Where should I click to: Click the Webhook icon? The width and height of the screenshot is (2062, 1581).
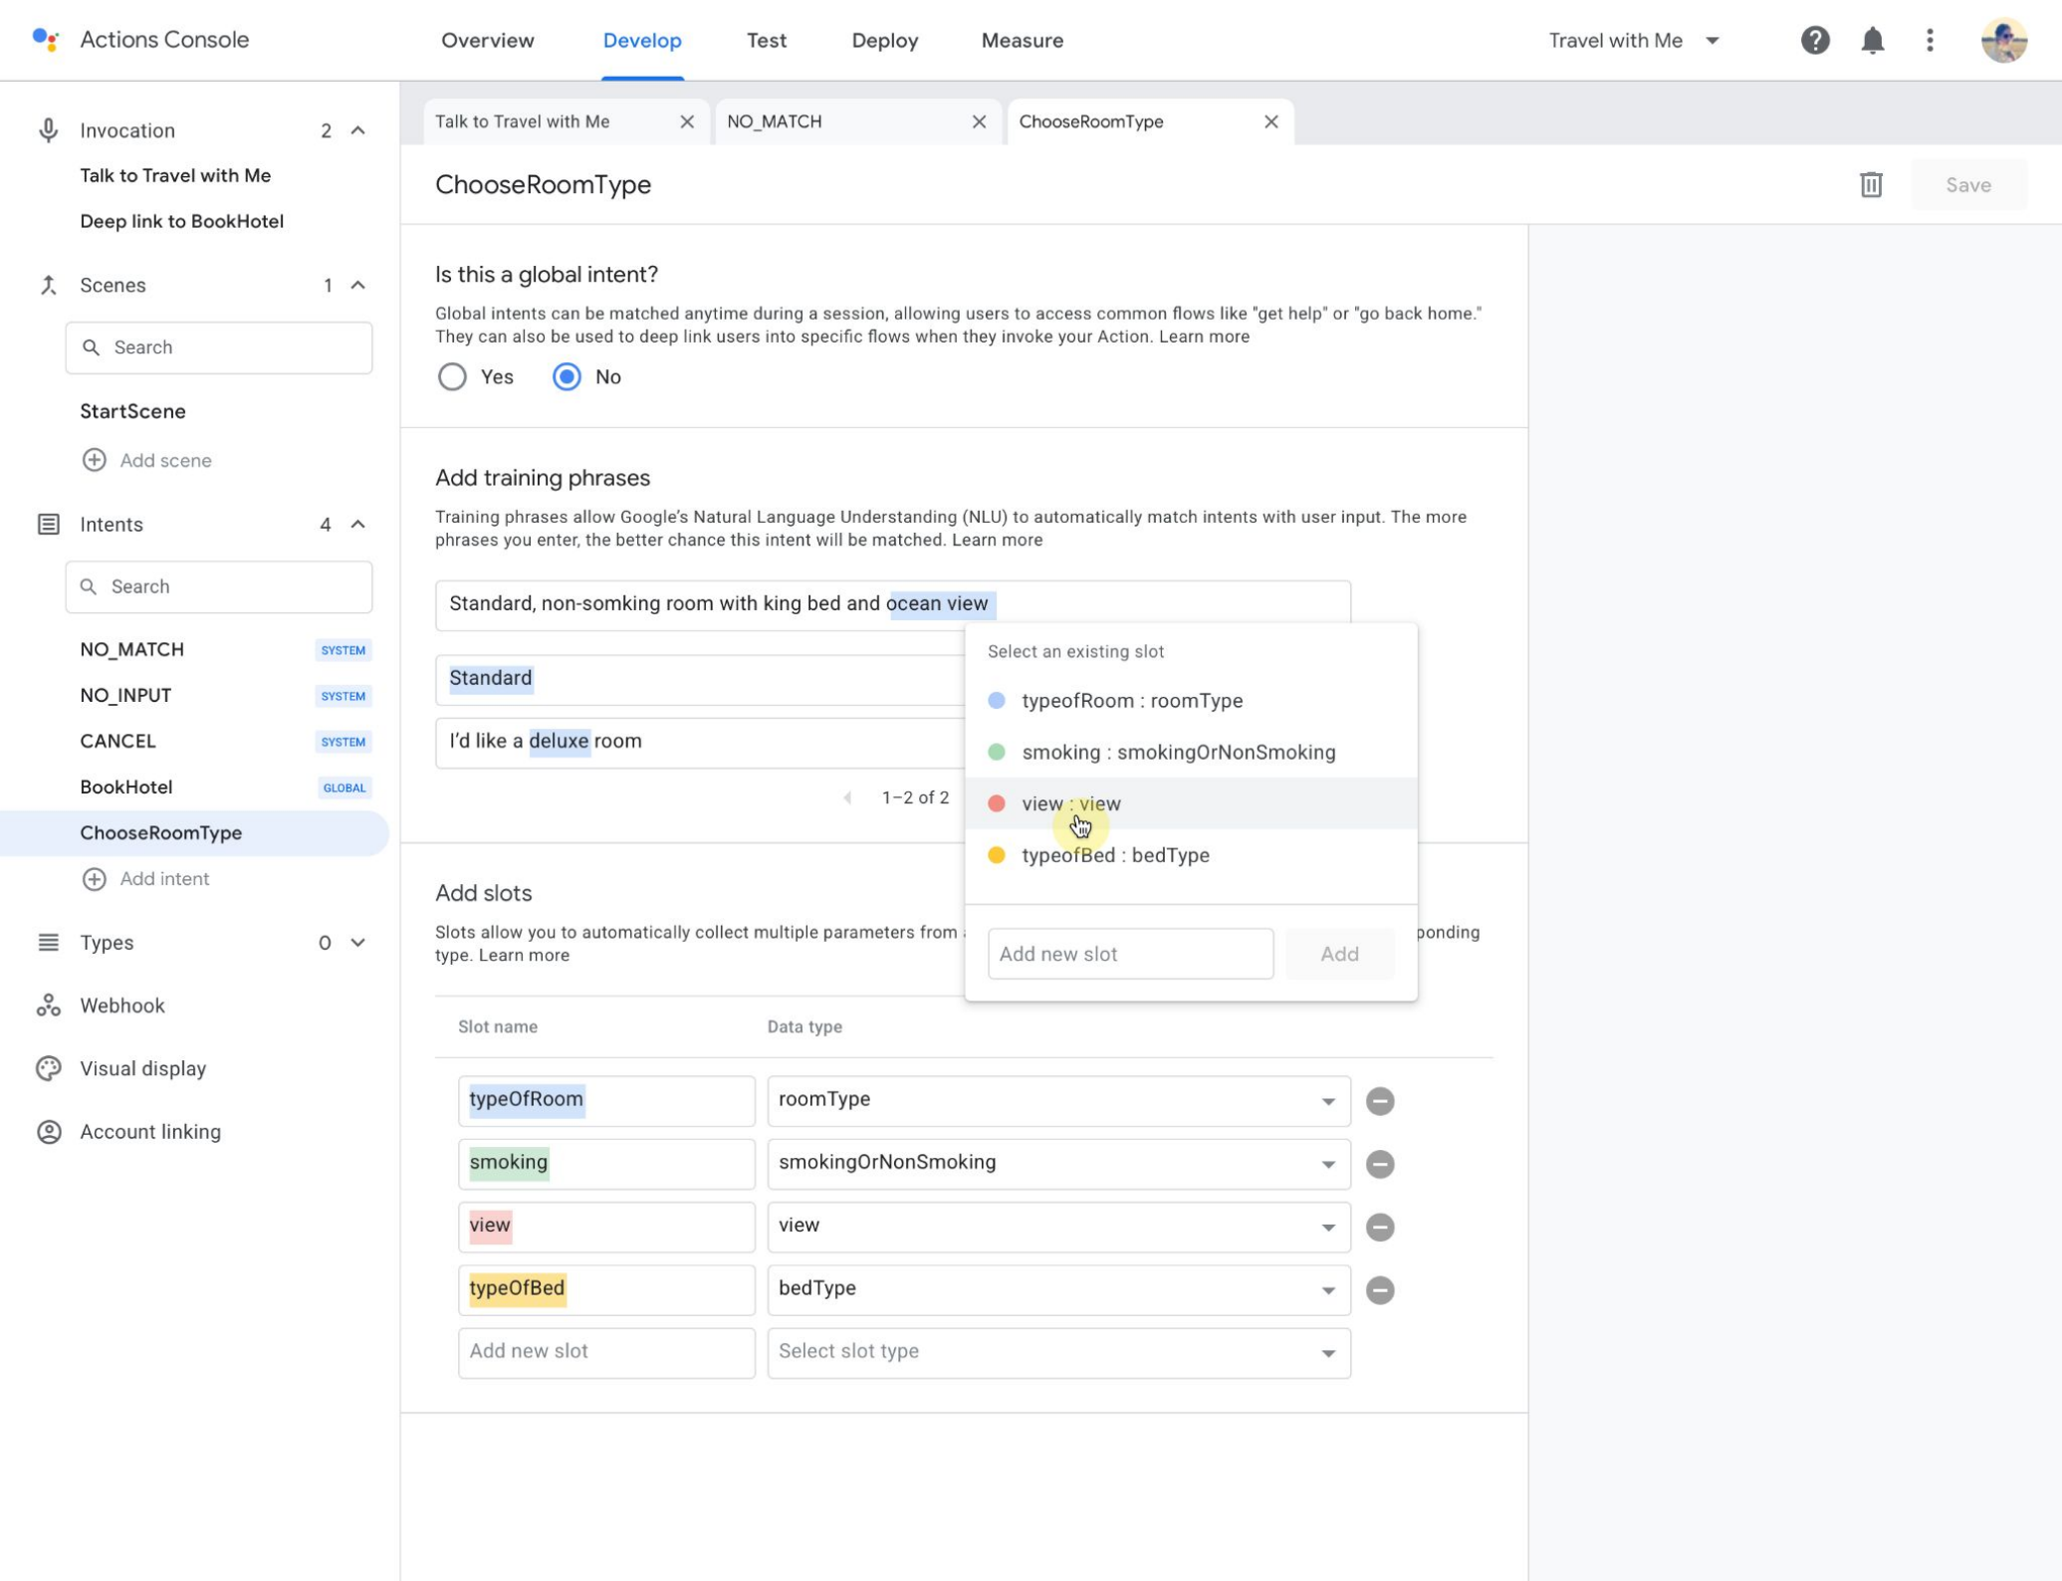[x=48, y=1006]
